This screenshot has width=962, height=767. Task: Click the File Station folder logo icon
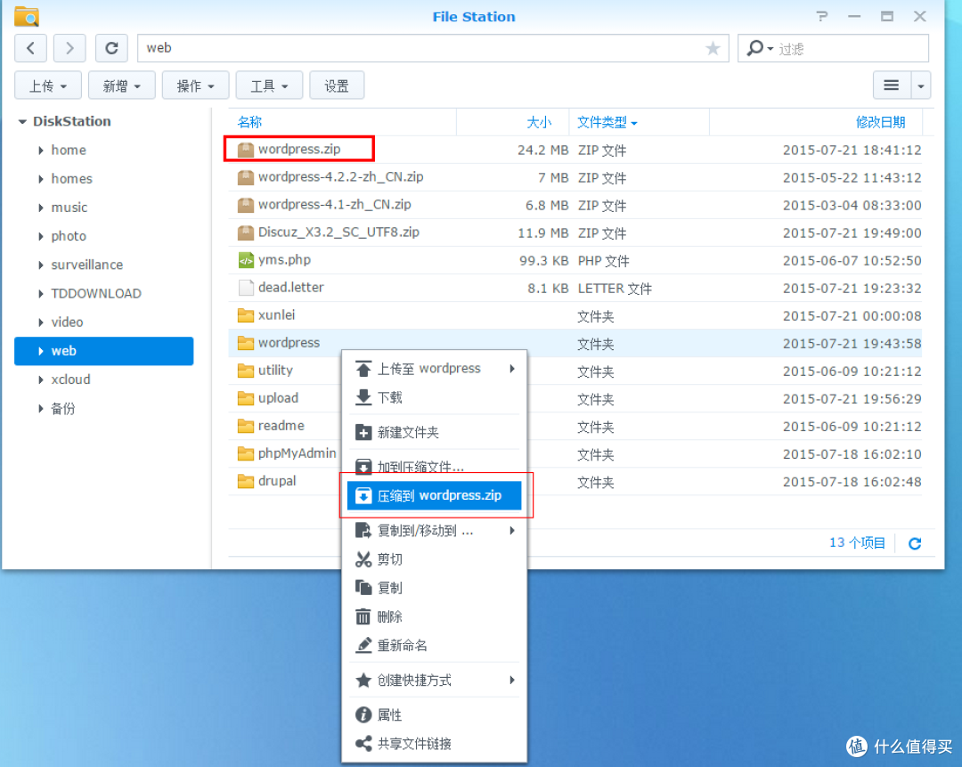pos(27,17)
